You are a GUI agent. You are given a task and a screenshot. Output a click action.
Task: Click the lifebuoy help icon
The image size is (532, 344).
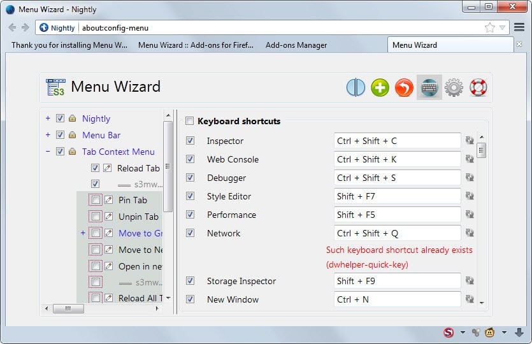click(478, 87)
